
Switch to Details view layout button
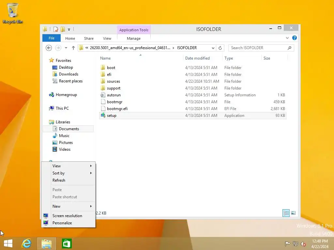click(286, 213)
